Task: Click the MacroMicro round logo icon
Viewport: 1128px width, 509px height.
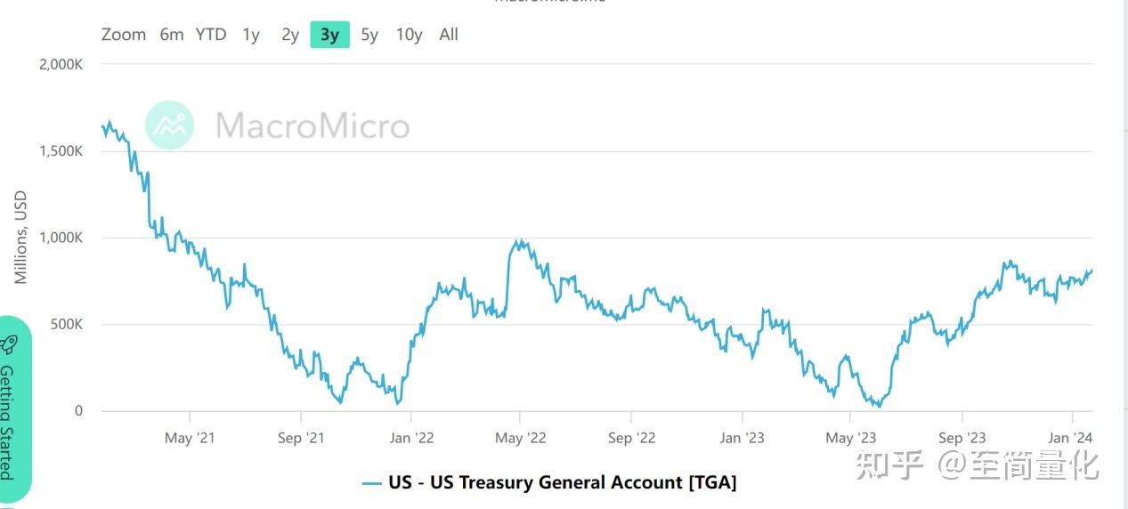Action: point(169,125)
